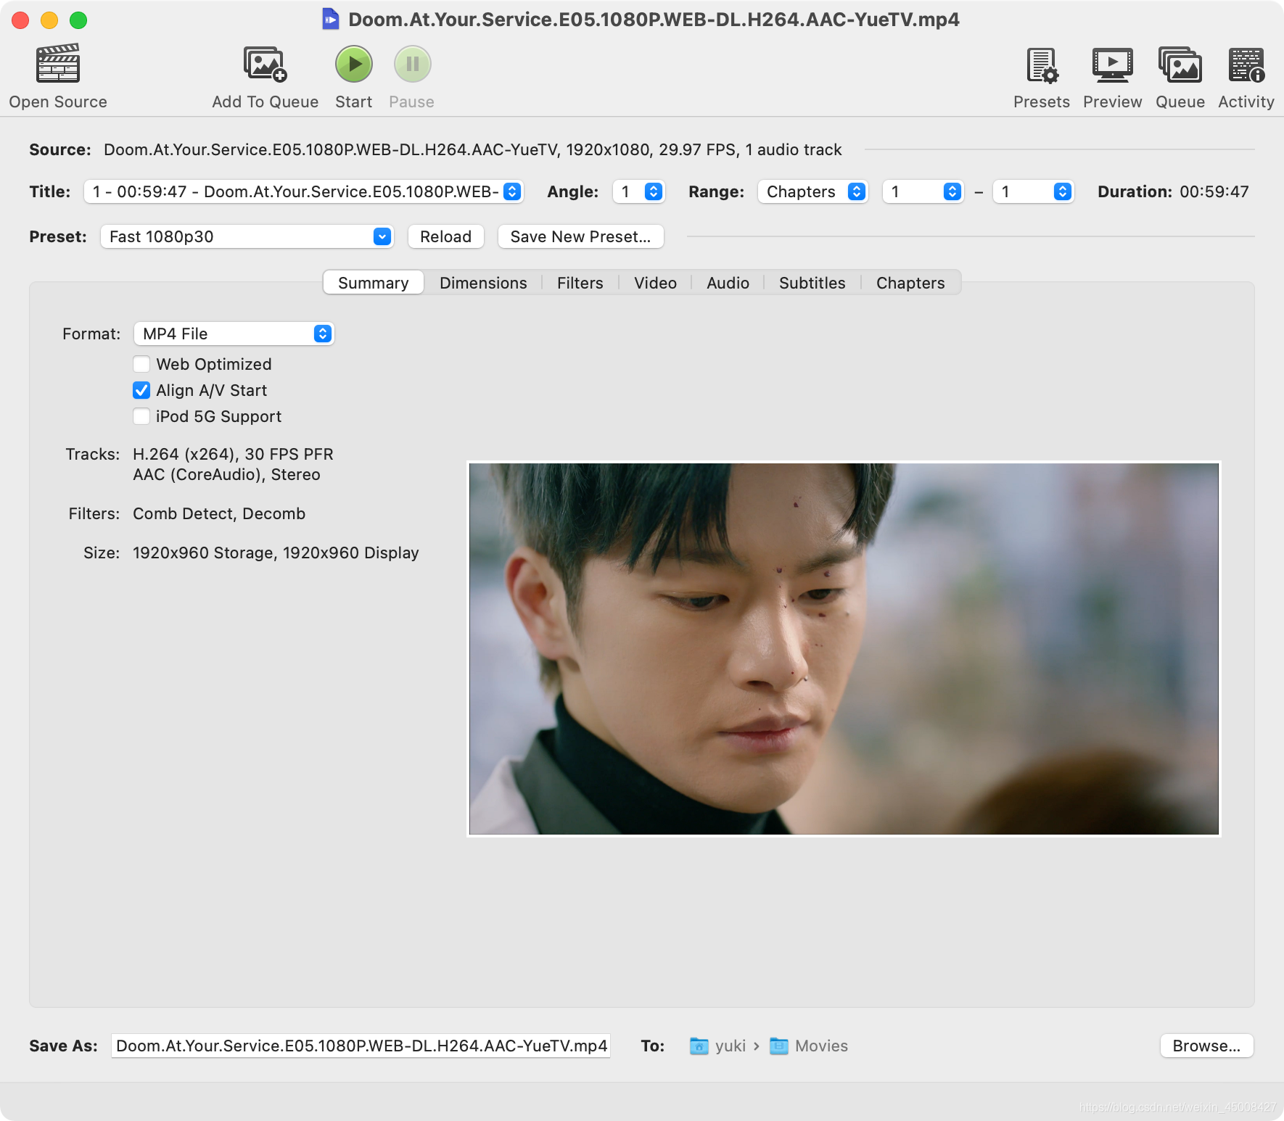Open the starting chapter dropdown

(923, 191)
